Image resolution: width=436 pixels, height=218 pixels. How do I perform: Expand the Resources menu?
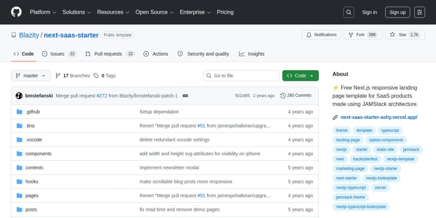113,12
